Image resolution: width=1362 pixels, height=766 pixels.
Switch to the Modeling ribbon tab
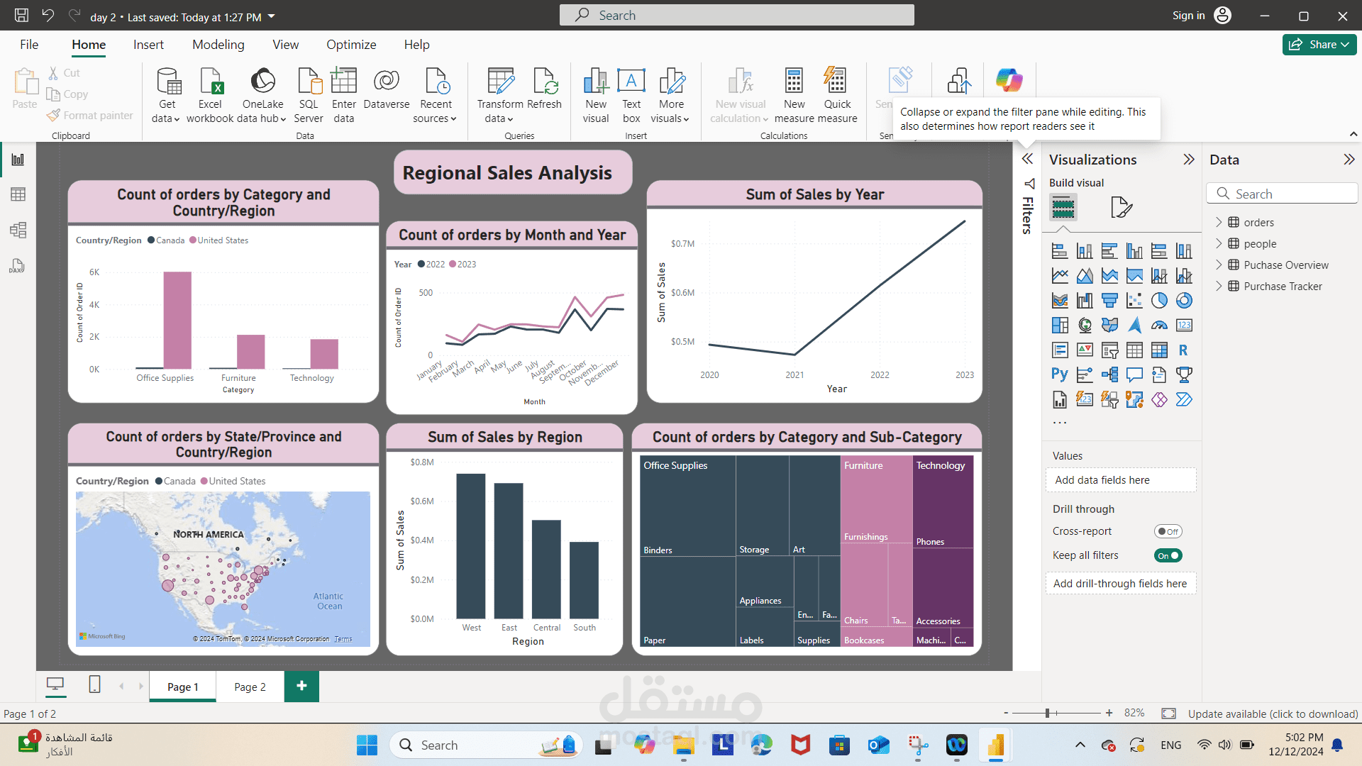click(218, 45)
